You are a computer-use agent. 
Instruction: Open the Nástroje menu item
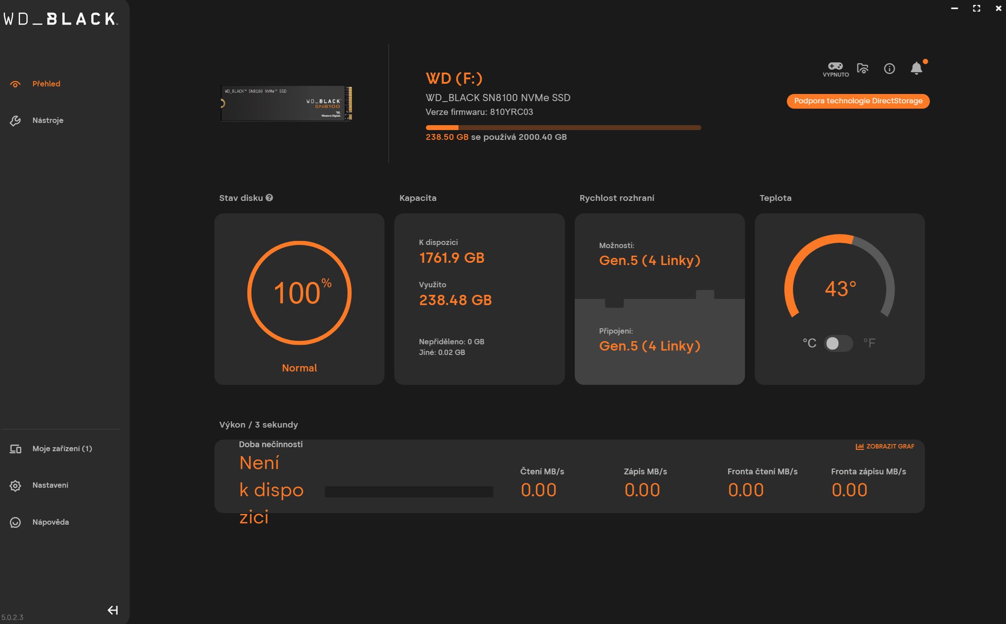pos(48,120)
